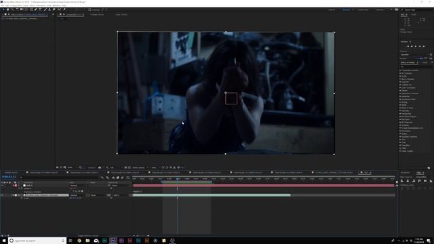Expand the Animation Presets category
The width and height of the screenshot is (434, 244).
[400, 70]
